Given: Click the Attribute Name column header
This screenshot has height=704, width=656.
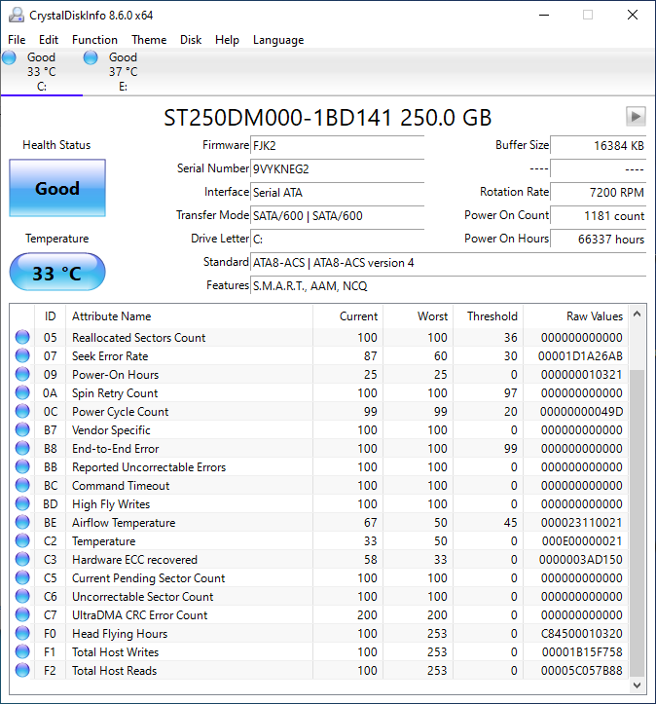Looking at the screenshot, I should [189, 316].
